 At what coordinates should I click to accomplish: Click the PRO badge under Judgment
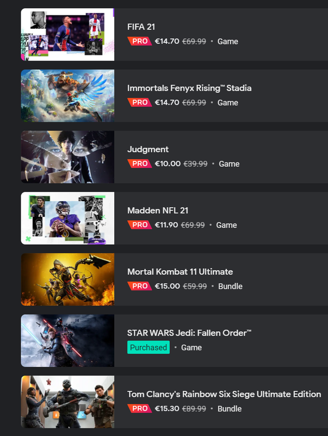click(x=140, y=163)
